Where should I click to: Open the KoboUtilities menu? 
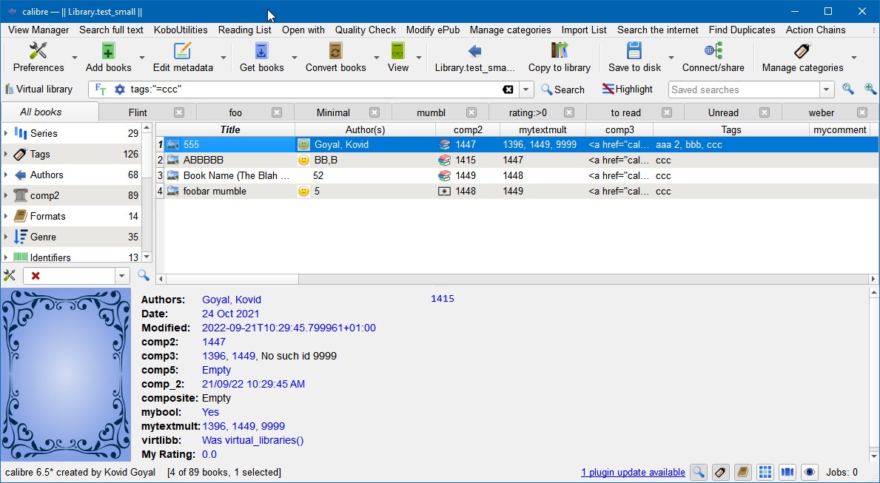pyautogui.click(x=181, y=30)
